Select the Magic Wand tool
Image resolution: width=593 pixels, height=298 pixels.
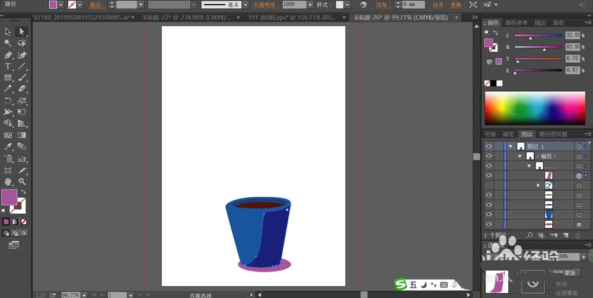point(8,43)
